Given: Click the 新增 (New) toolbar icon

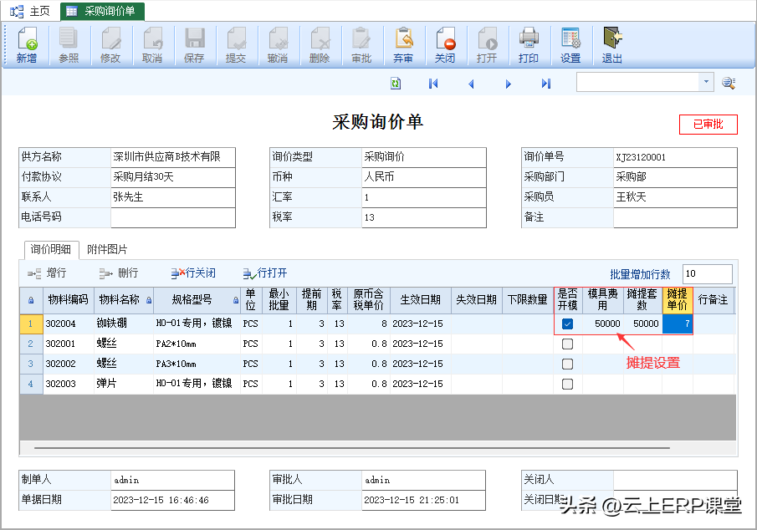Looking at the screenshot, I should point(27,45).
